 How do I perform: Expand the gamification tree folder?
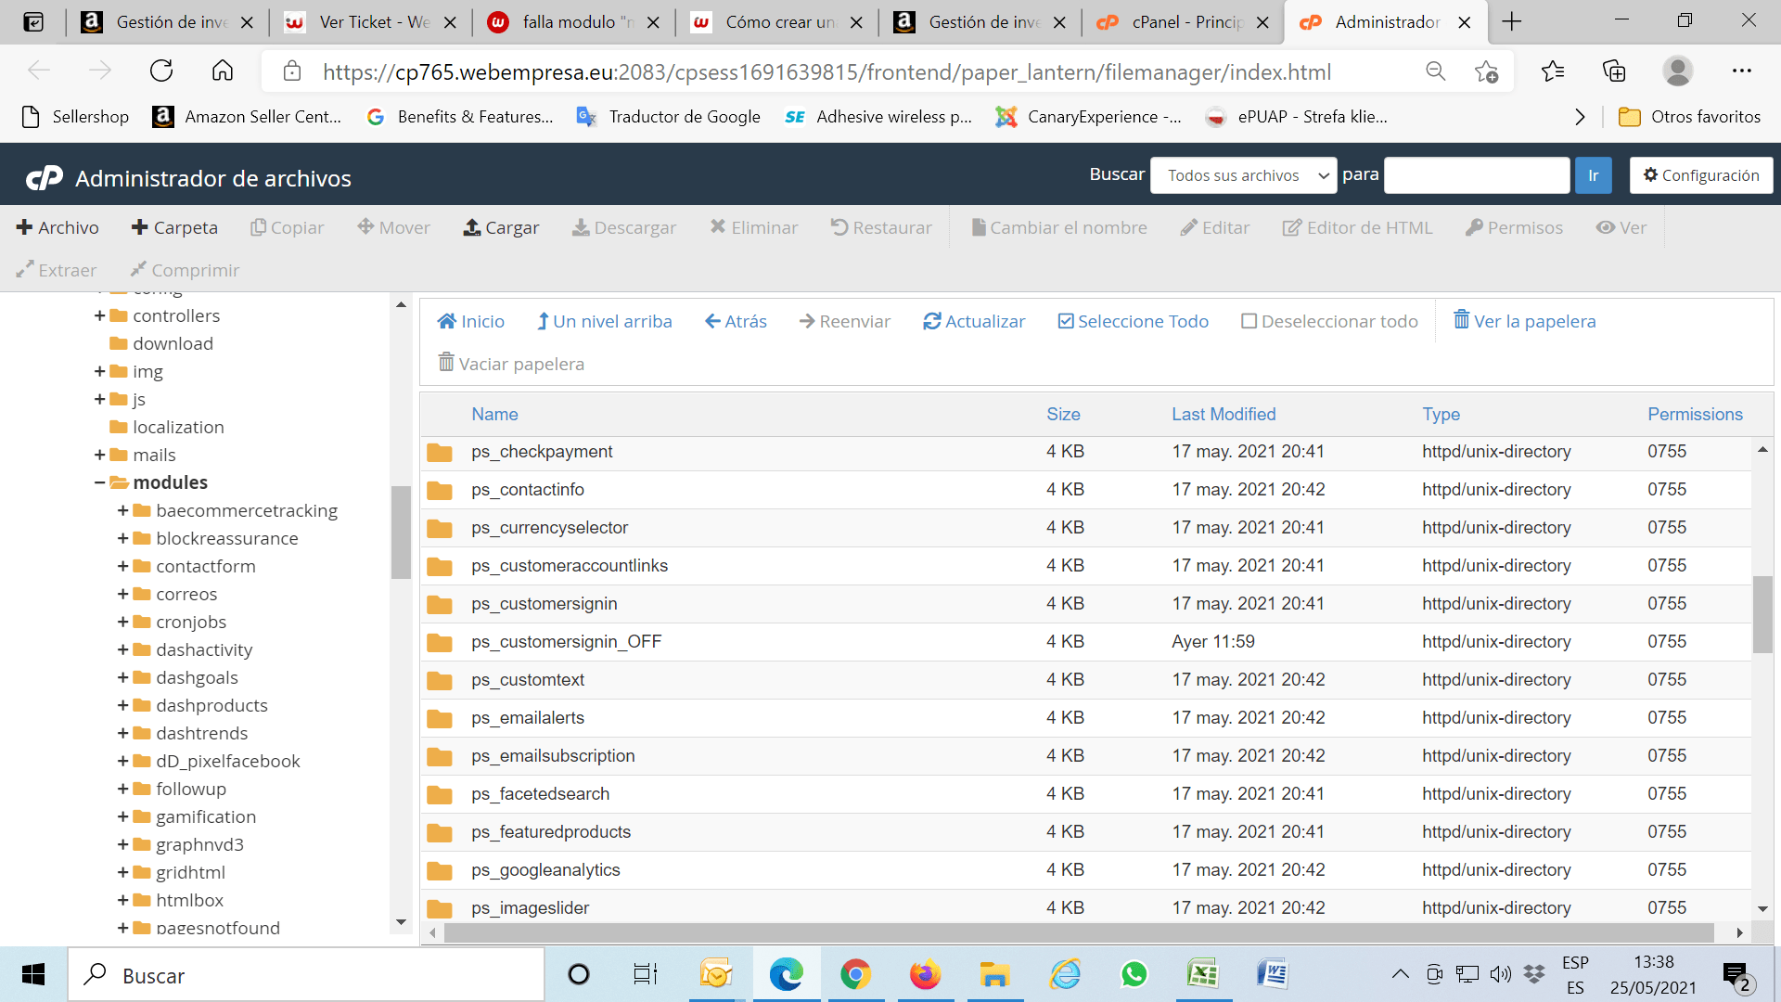click(122, 816)
